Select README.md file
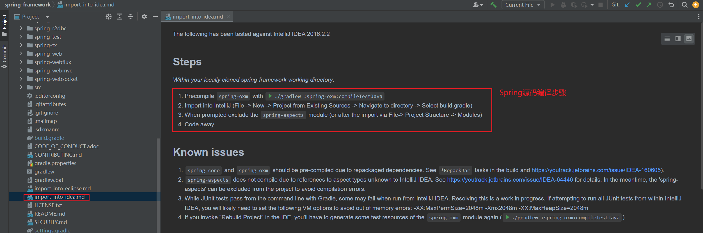The height and width of the screenshot is (233, 703). pyautogui.click(x=50, y=214)
